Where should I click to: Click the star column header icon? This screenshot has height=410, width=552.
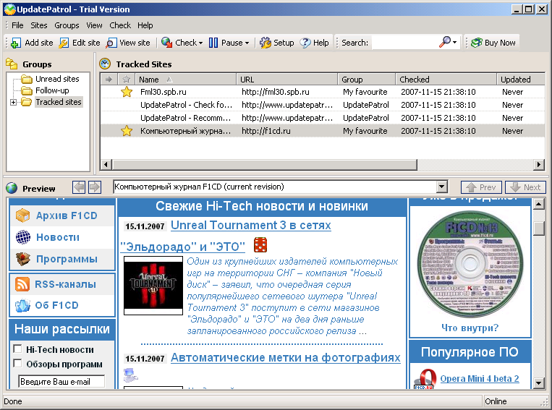[126, 80]
